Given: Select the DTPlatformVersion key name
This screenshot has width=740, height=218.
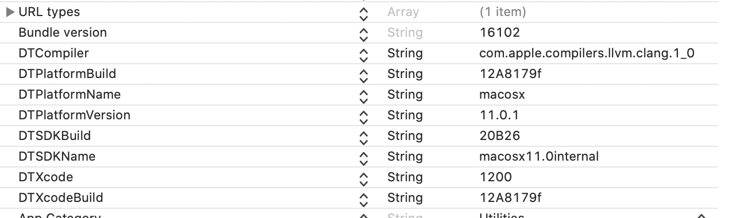Looking at the screenshot, I should coord(74,115).
